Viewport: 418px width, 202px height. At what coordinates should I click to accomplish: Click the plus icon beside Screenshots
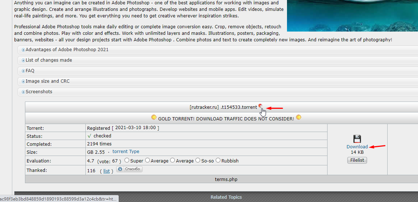point(23,92)
